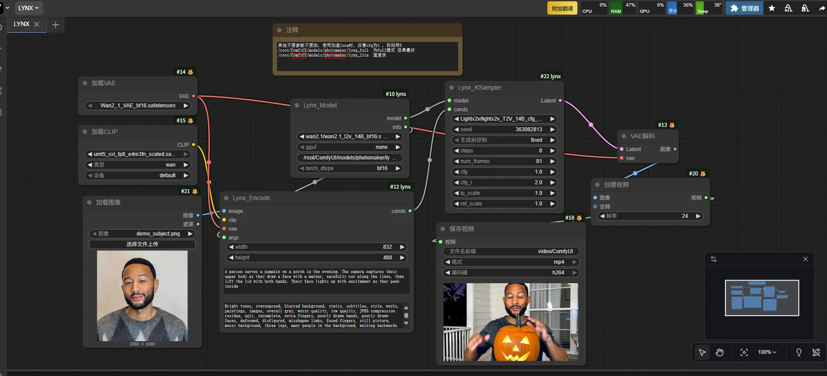This screenshot has height=376, width=827.
Task: Increase cfg_i using its right arrow
Action: click(552, 182)
